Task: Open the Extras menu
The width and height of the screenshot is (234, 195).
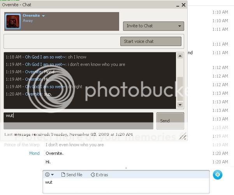Action: pyautogui.click(x=99, y=175)
